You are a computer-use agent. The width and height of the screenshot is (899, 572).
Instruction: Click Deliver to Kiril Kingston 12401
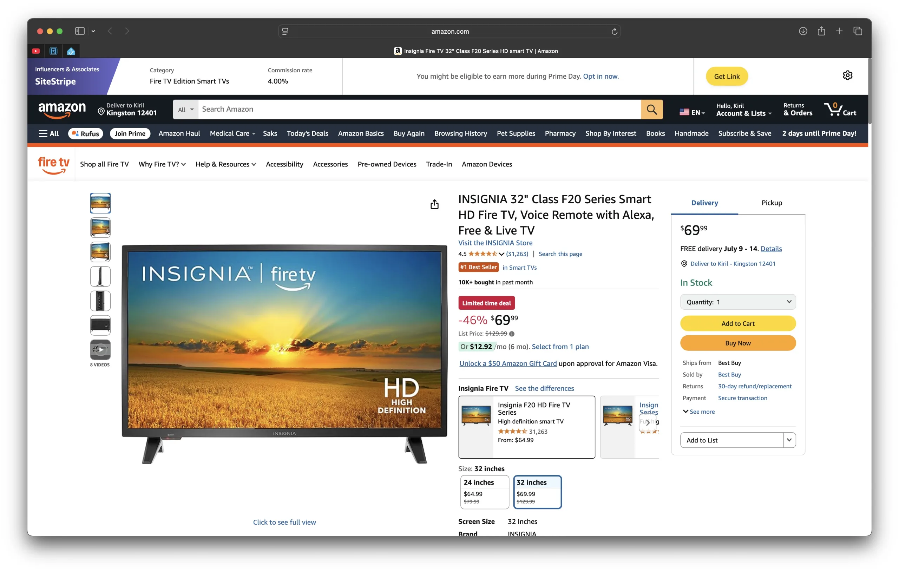[127, 110]
